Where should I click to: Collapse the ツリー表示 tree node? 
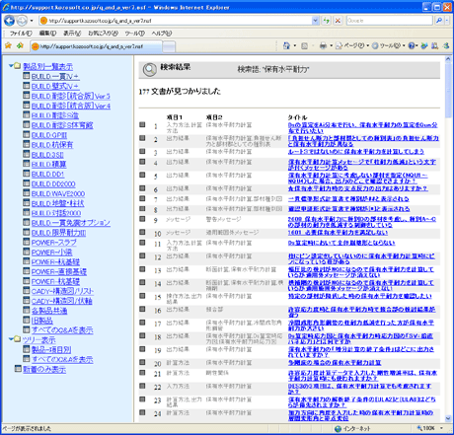(11, 339)
